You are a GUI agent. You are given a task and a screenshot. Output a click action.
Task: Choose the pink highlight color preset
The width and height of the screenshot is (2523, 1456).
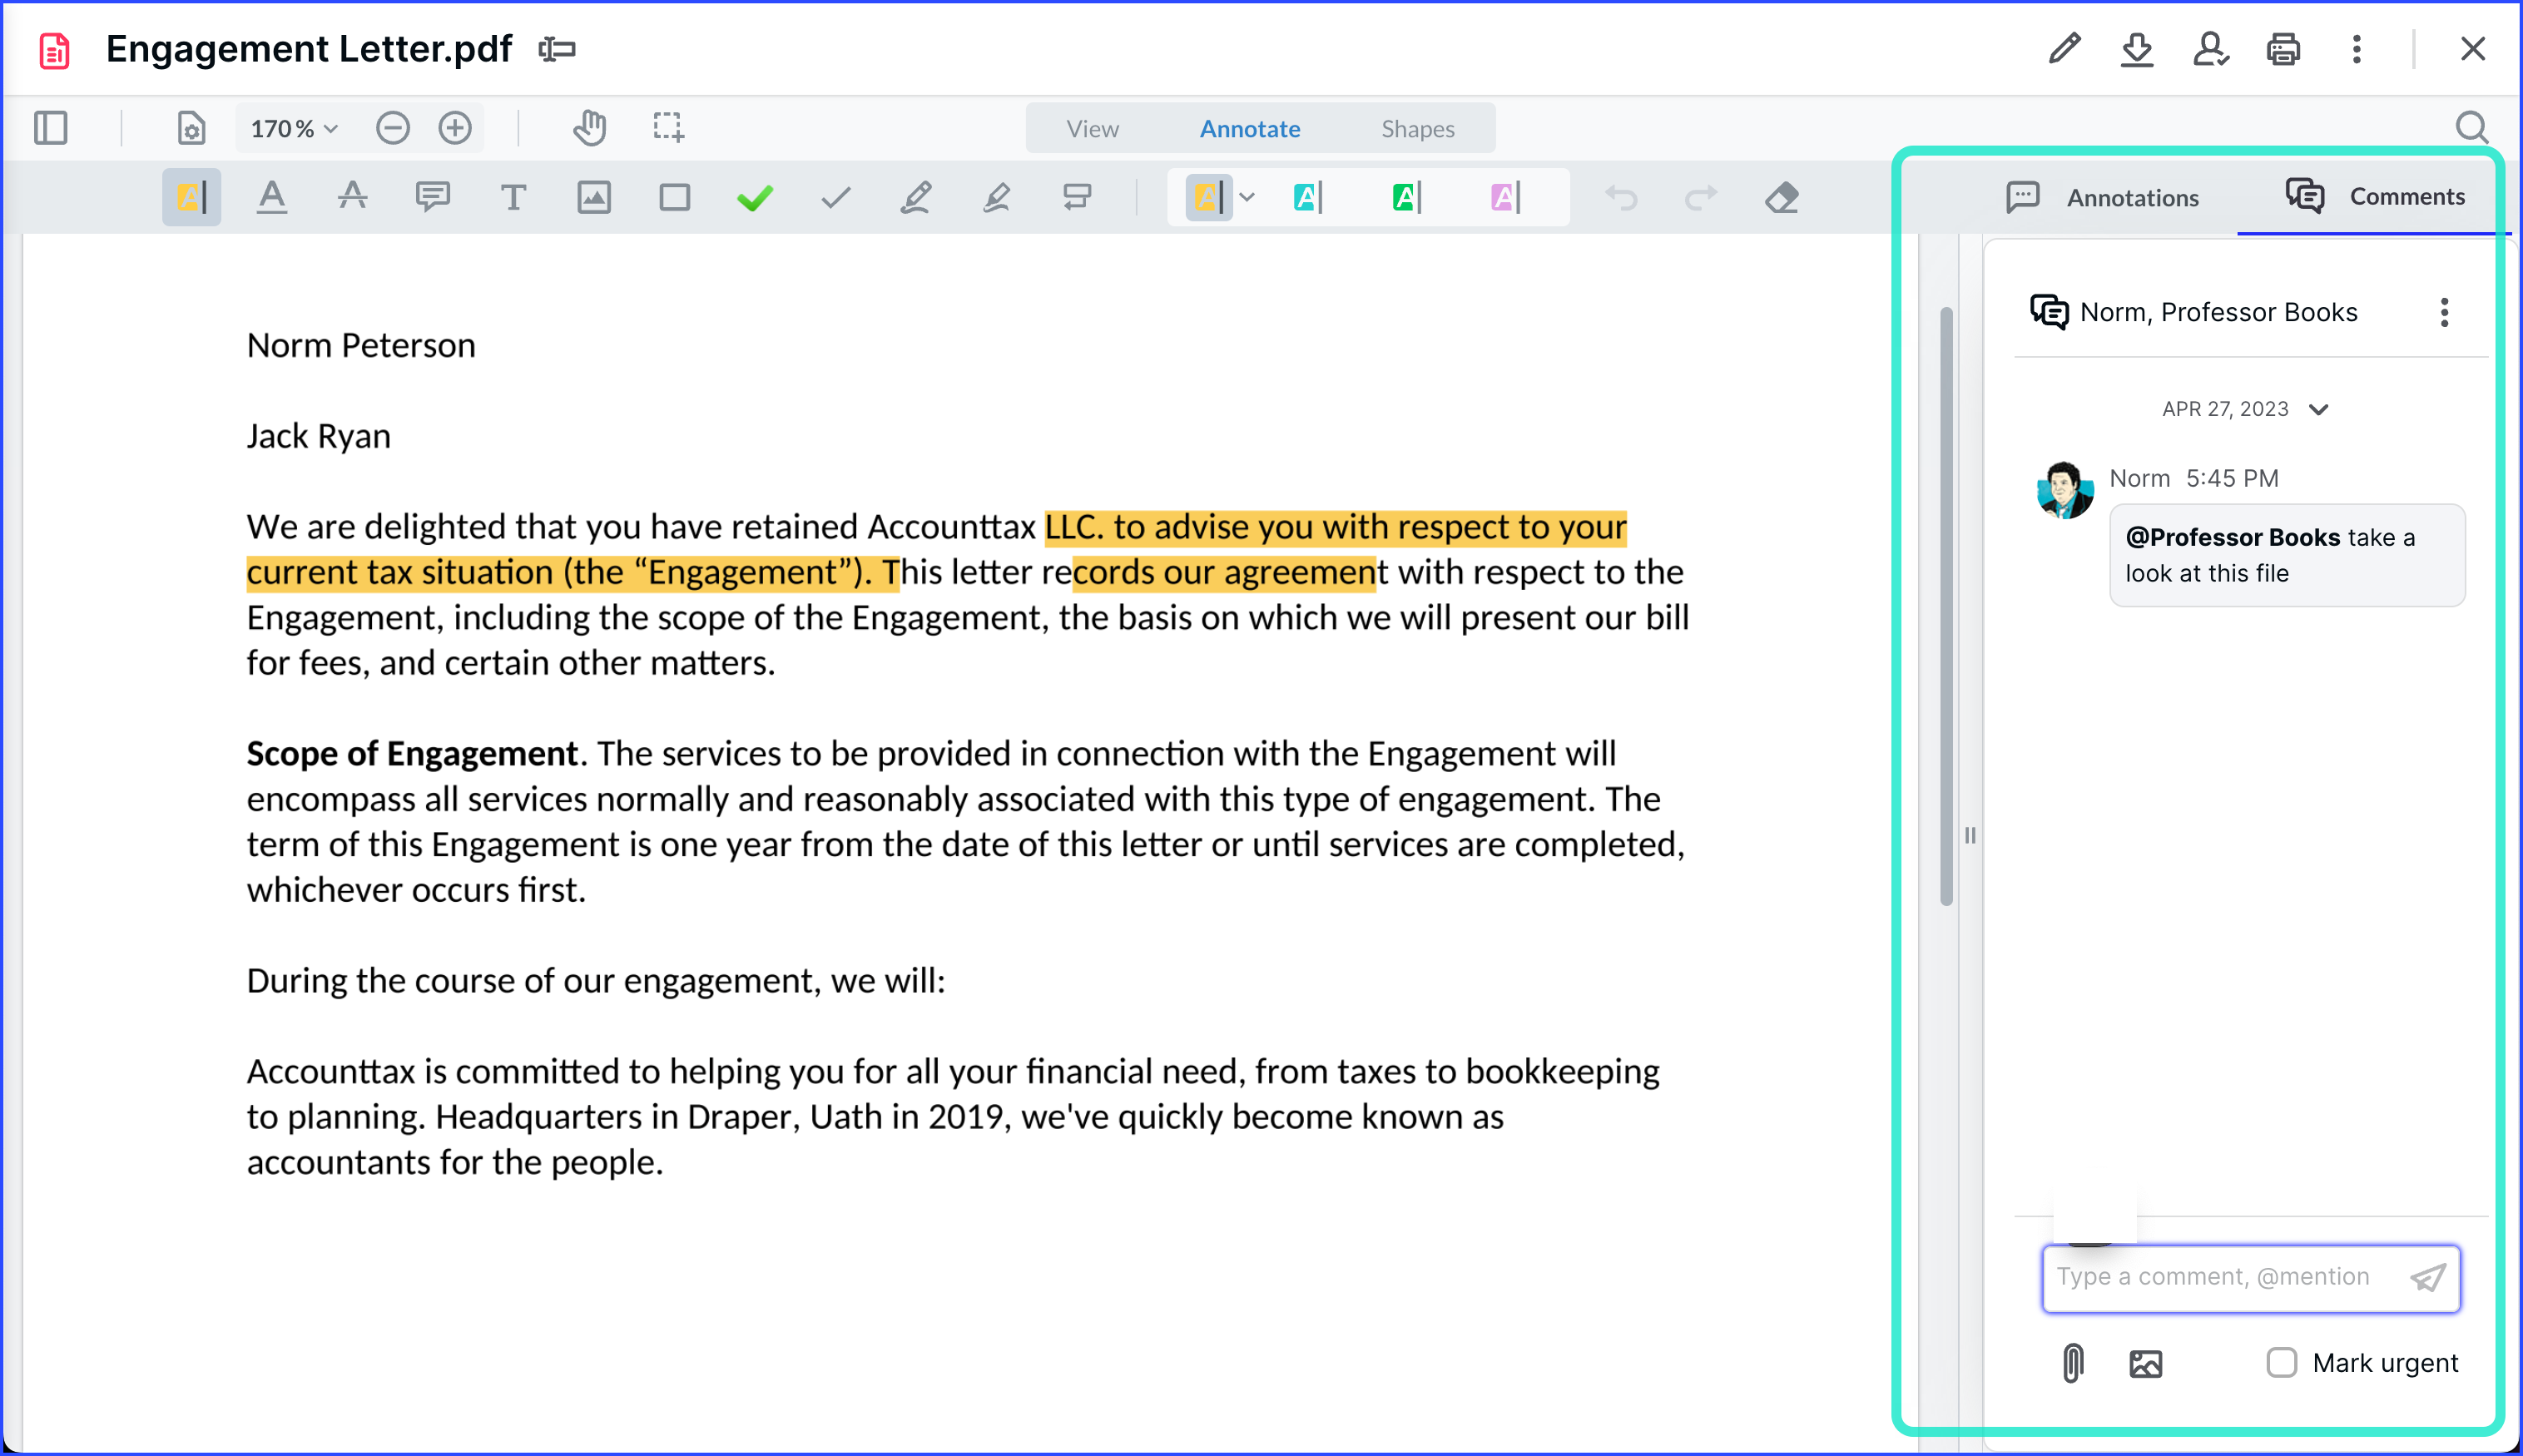pos(1505,197)
